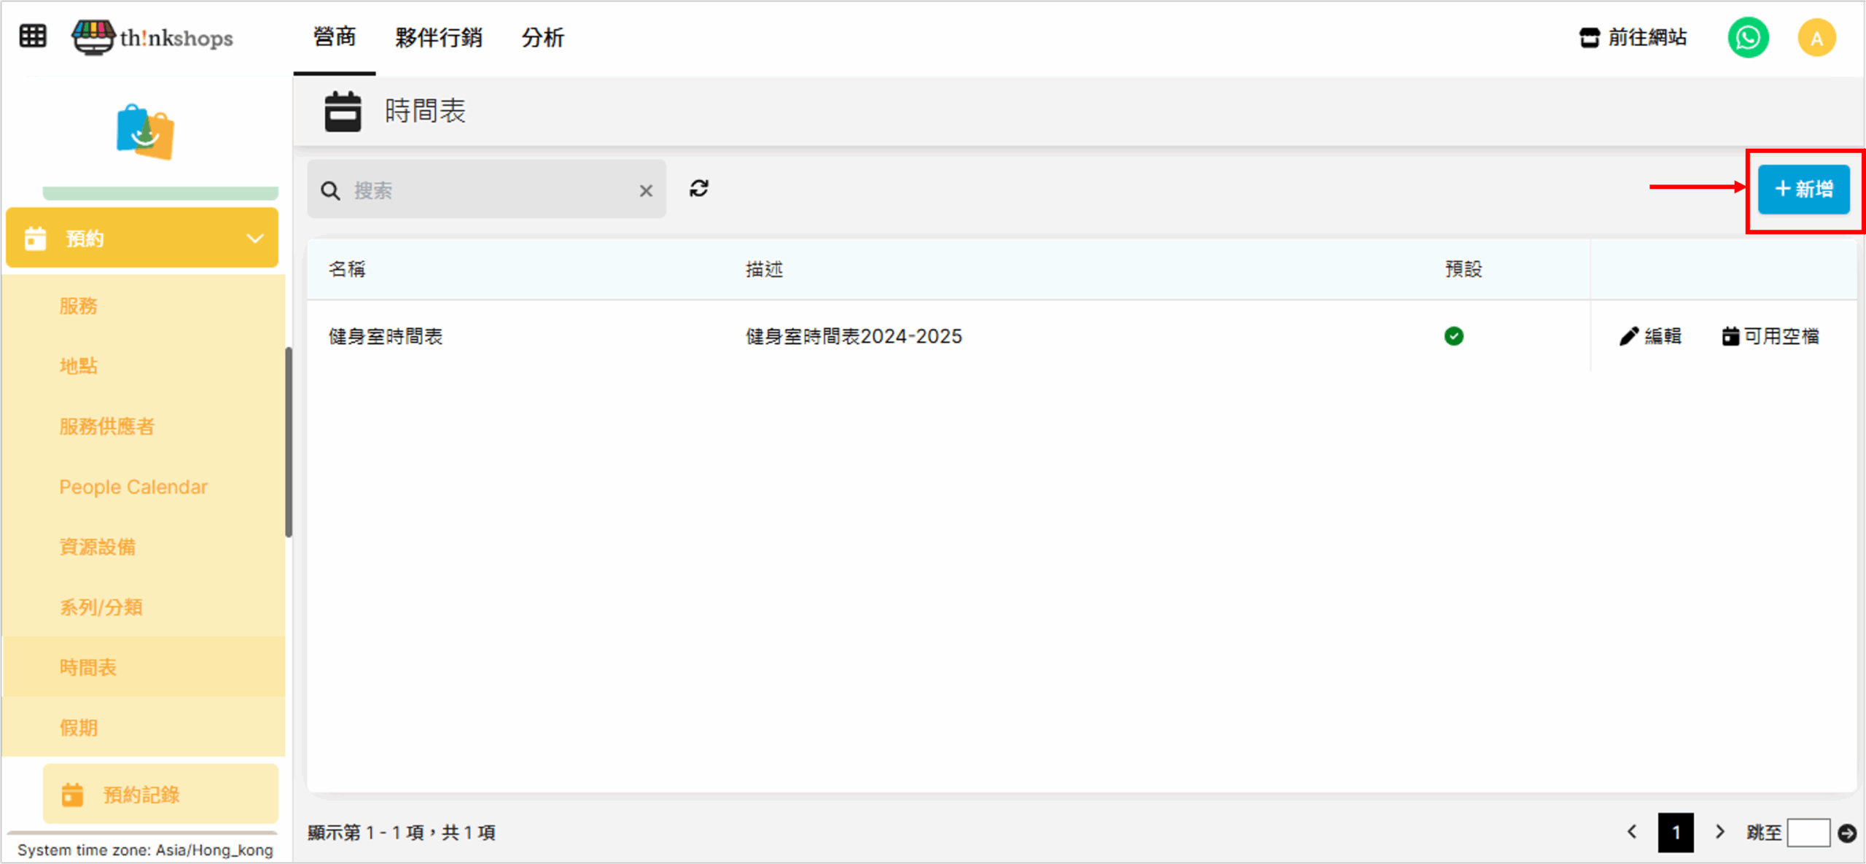Image resolution: width=1866 pixels, height=864 pixels.
Task: Go to next page chevron
Action: pyautogui.click(x=1720, y=832)
